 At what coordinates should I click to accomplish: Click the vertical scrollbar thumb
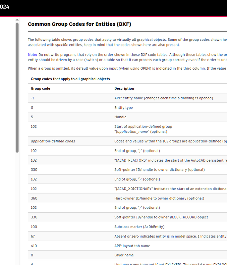pyautogui.click(x=17, y=86)
